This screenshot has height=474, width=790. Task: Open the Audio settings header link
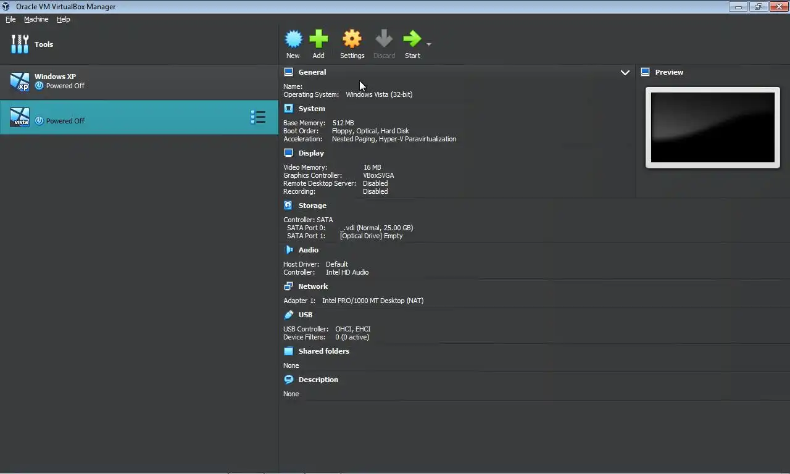click(x=309, y=250)
